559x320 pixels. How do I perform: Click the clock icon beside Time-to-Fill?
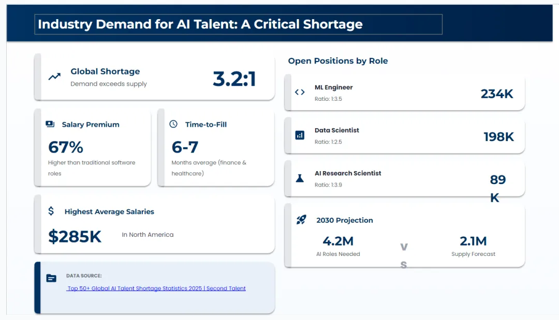(x=173, y=124)
